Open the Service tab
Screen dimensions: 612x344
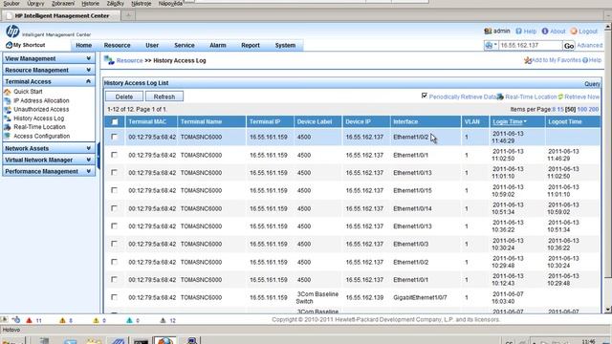point(185,45)
